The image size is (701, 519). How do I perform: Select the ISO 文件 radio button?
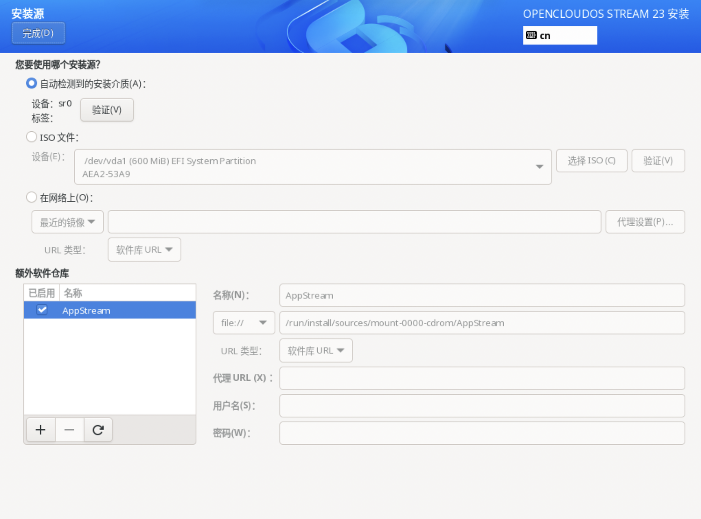(31, 137)
